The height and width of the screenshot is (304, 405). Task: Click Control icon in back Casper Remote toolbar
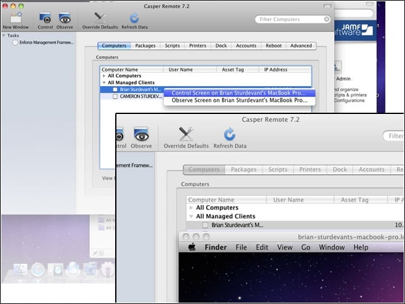45,18
